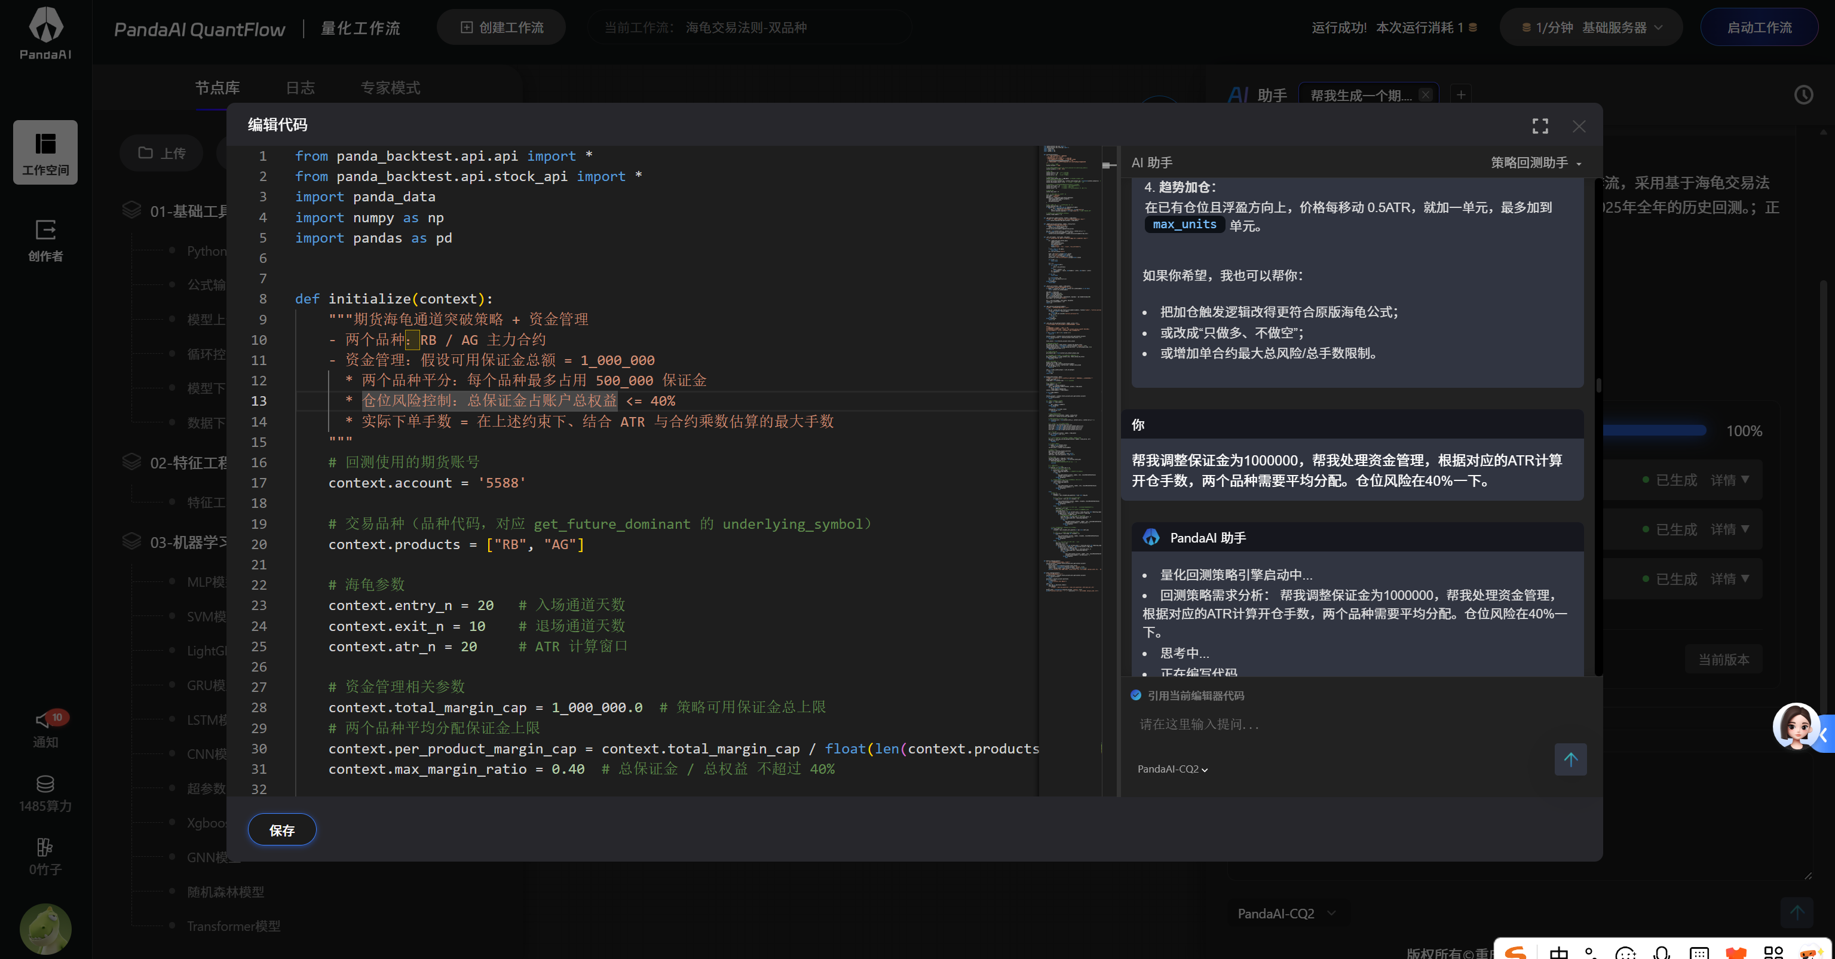Image resolution: width=1835 pixels, height=959 pixels.
Task: Click the PandaAI logo in the sidebar
Action: (45, 33)
